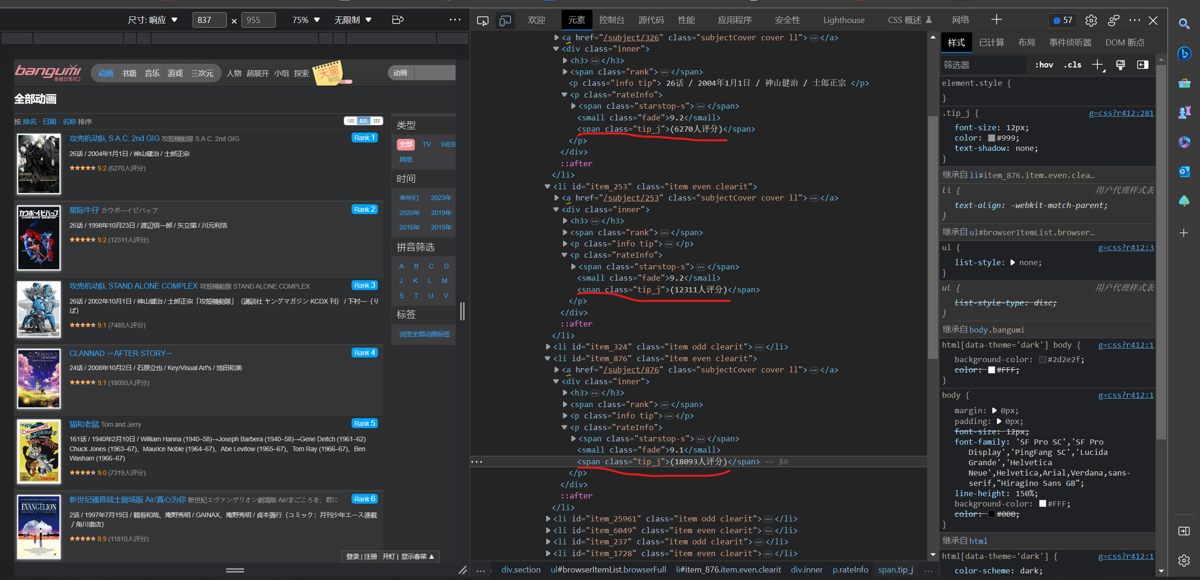The width and height of the screenshot is (1200, 580).
Task: Click the new style rule plus icon
Action: coord(1097,65)
